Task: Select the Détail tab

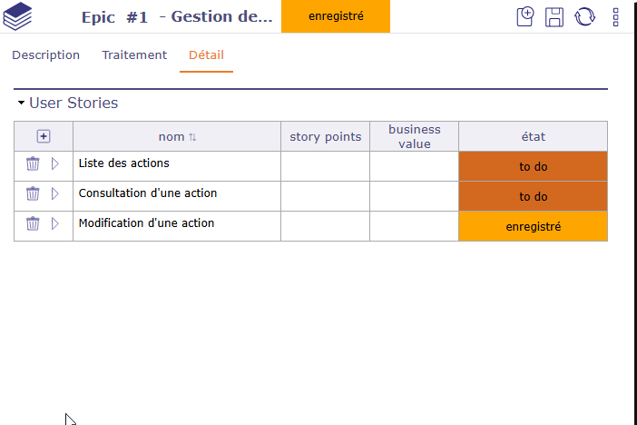Action: [206, 54]
